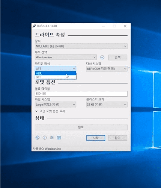Choose MBR from partition scheme list

(x=56, y=73)
